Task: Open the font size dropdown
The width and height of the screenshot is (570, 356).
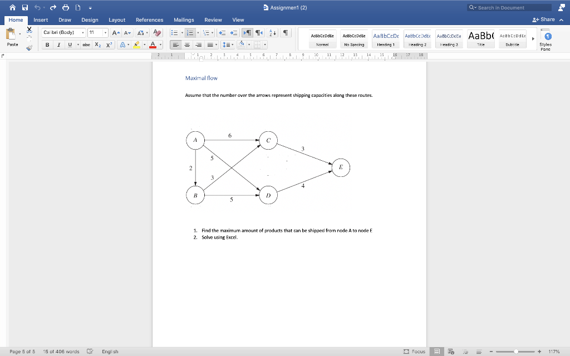Action: (105, 32)
